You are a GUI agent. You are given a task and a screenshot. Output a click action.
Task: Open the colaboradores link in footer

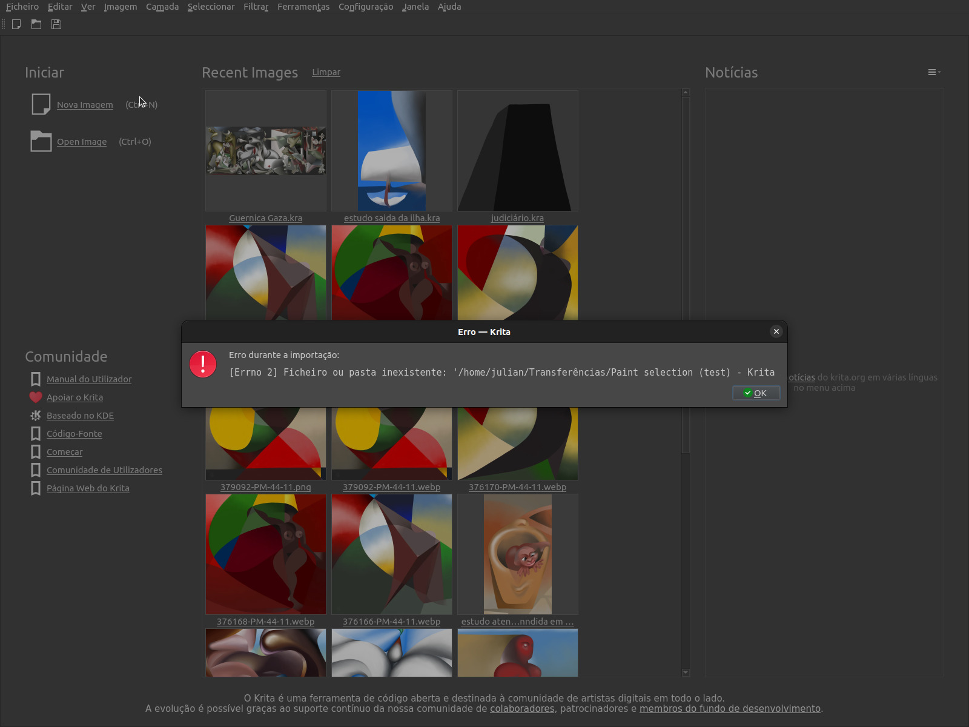pos(521,709)
